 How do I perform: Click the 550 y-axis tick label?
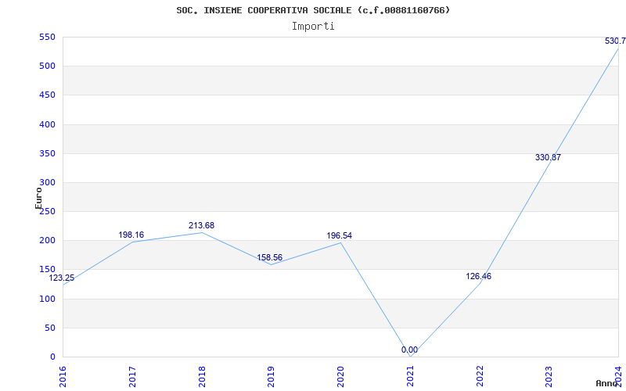click(47, 37)
